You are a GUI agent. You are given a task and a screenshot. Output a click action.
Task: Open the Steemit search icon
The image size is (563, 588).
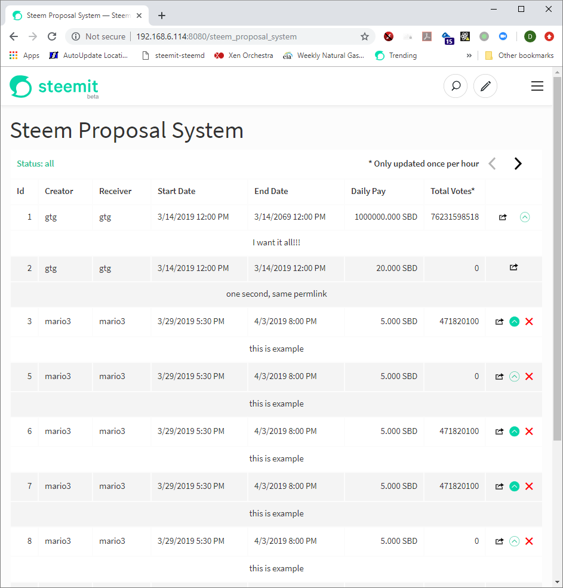coord(456,86)
